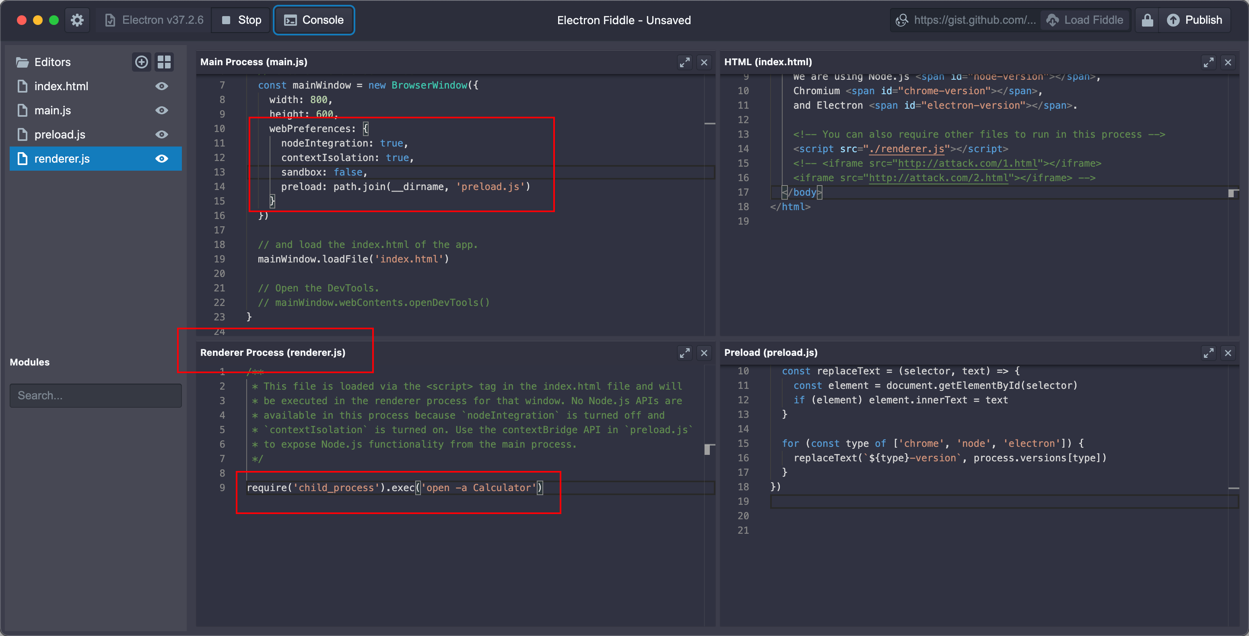Screen dimensions: 1249x636
Task: Close the Preload (preload.js) panel
Action: coord(1228,353)
